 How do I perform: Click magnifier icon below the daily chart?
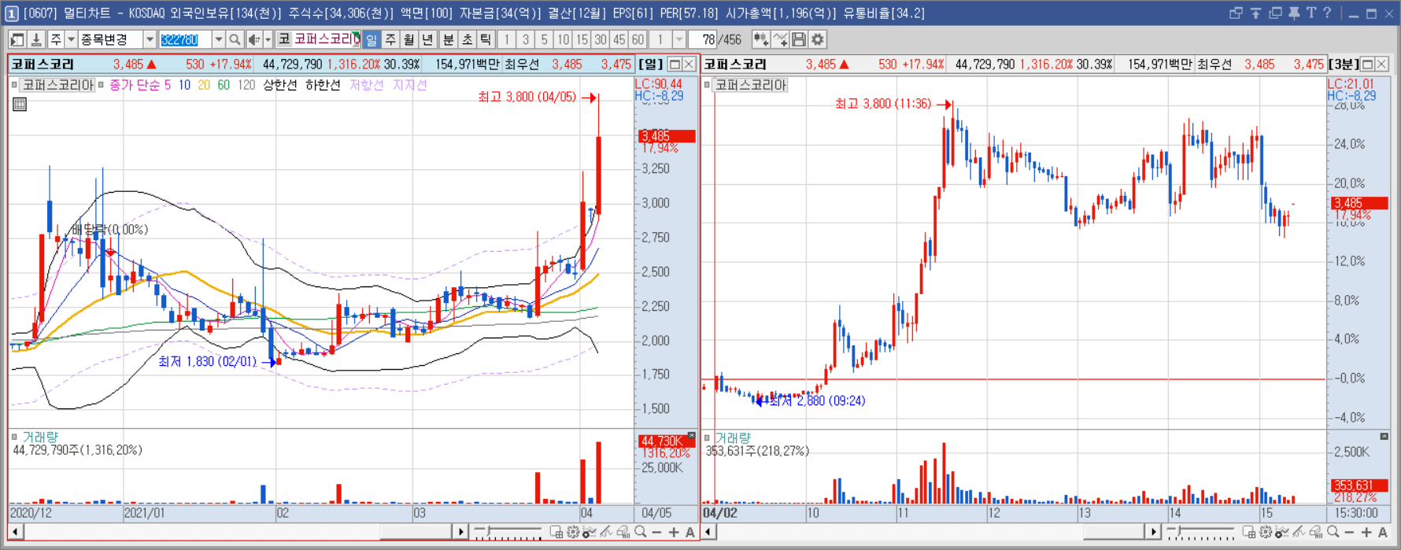pyautogui.click(x=641, y=533)
